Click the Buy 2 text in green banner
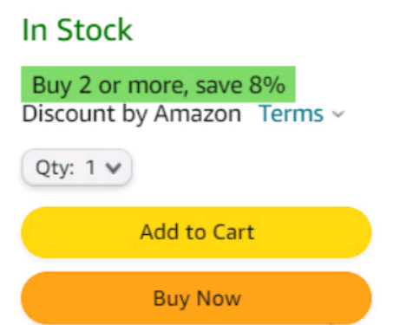 pos(62,86)
